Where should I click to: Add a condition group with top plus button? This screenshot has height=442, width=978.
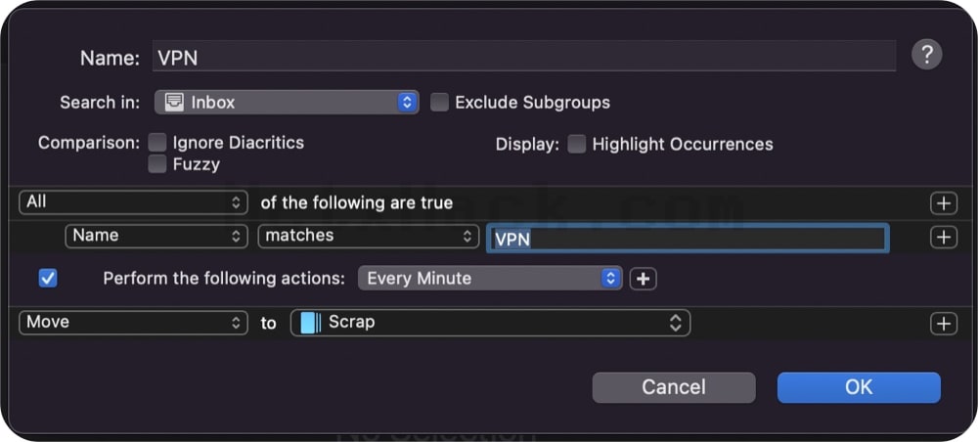[x=944, y=202]
